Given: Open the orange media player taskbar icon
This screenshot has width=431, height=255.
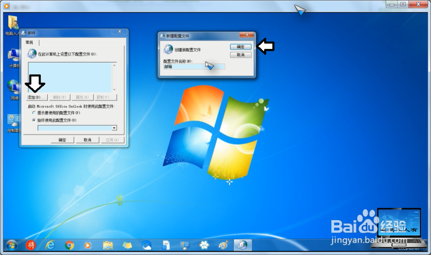Looking at the screenshot, I should [88, 245].
